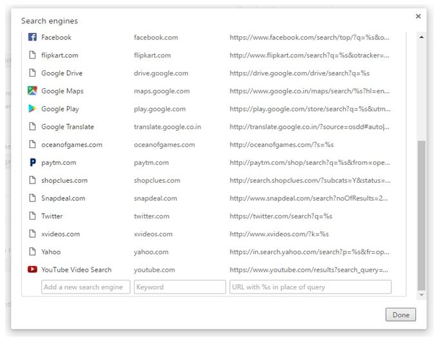Screen dimensions: 446x340
Task: Click the flipkart.com page icon
Action: coord(32,55)
